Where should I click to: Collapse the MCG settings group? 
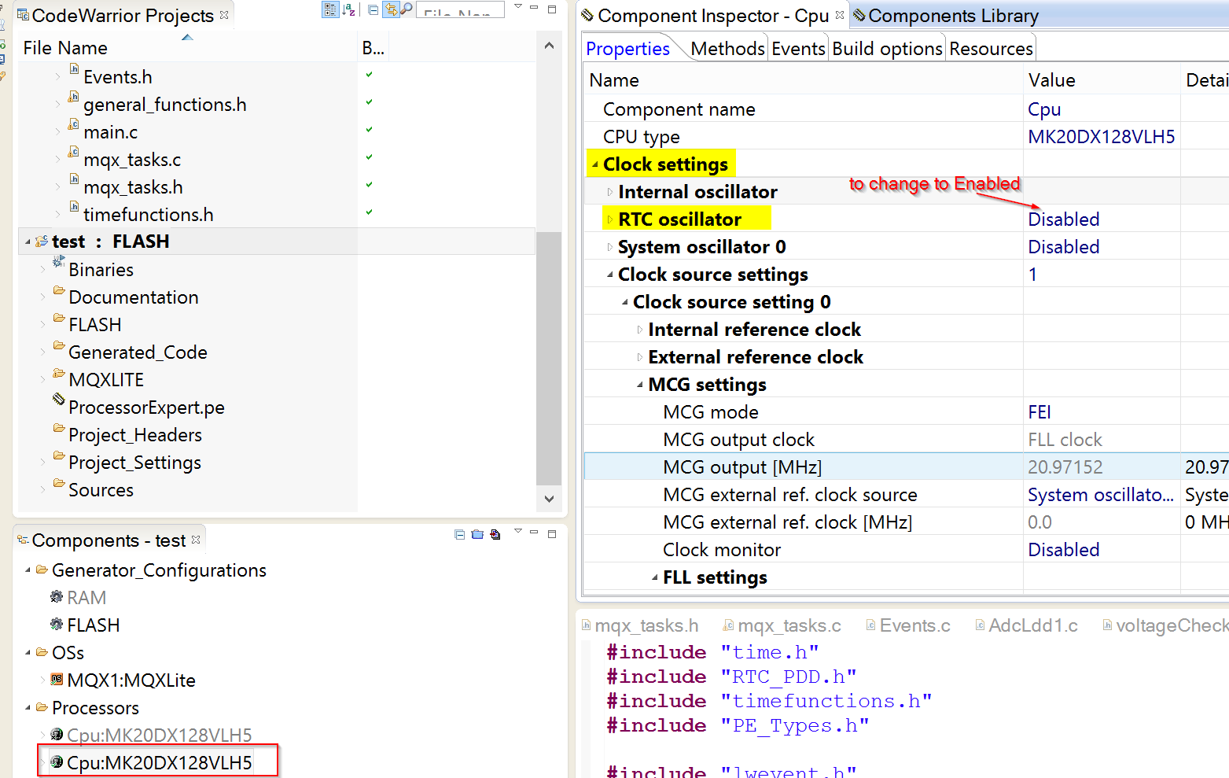[x=639, y=384]
